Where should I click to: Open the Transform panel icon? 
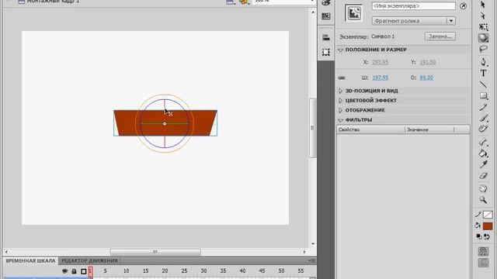326,52
